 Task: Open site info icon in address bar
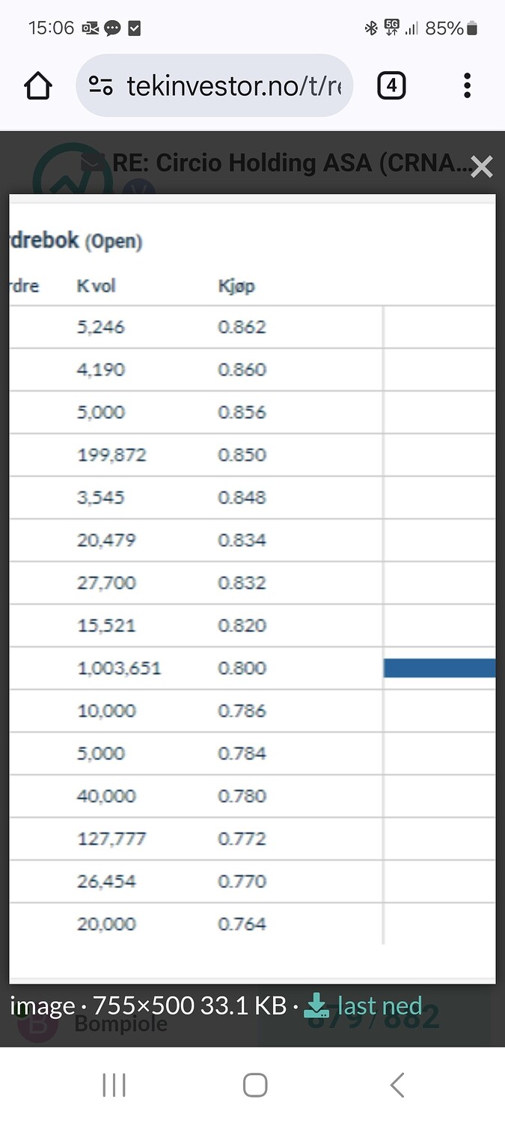tap(100, 86)
